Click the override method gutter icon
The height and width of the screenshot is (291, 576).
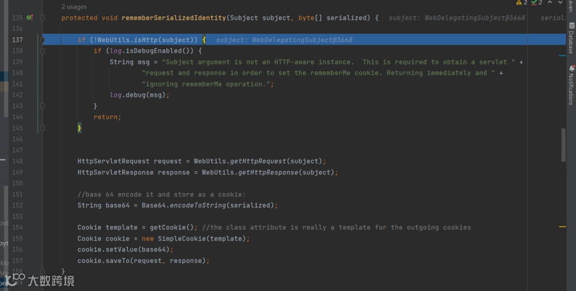(29, 18)
